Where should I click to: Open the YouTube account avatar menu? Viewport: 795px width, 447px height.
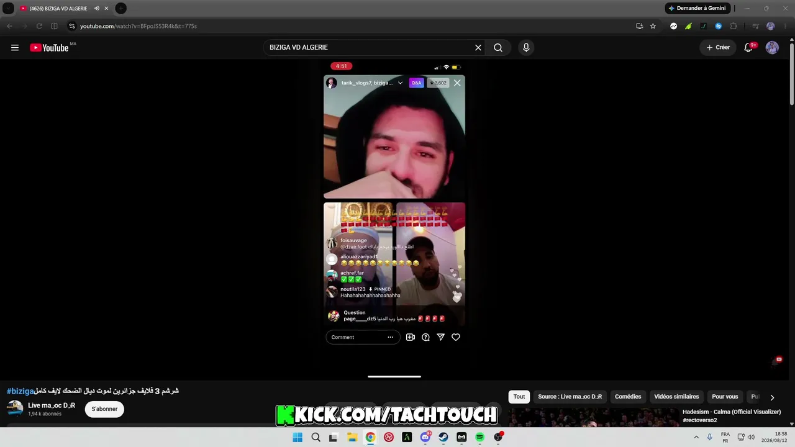tap(772, 48)
